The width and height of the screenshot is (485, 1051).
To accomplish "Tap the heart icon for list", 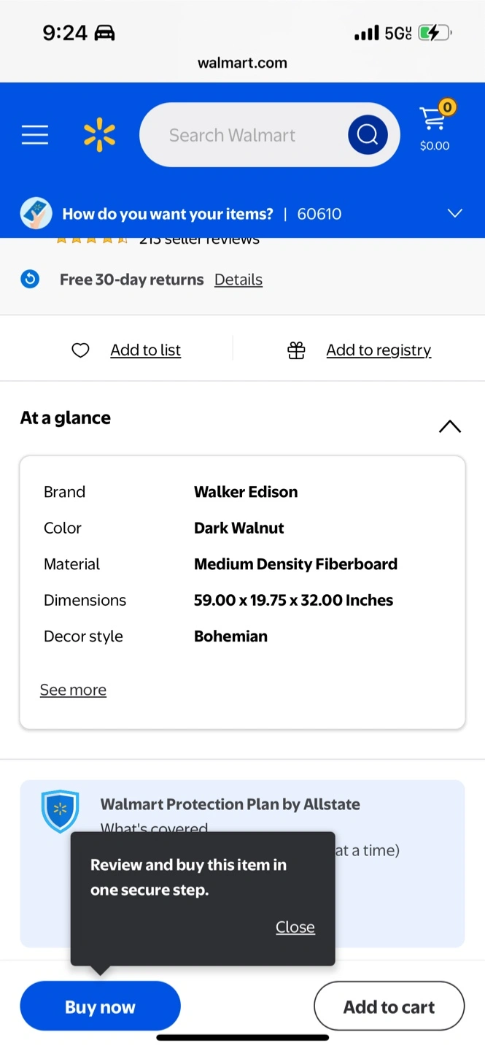I will tap(80, 350).
